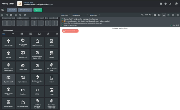Image resolution: width=180 pixels, height=110 pixels.
Task: Filter content blocks by four-squares grid icon
Action: tap(31, 34)
